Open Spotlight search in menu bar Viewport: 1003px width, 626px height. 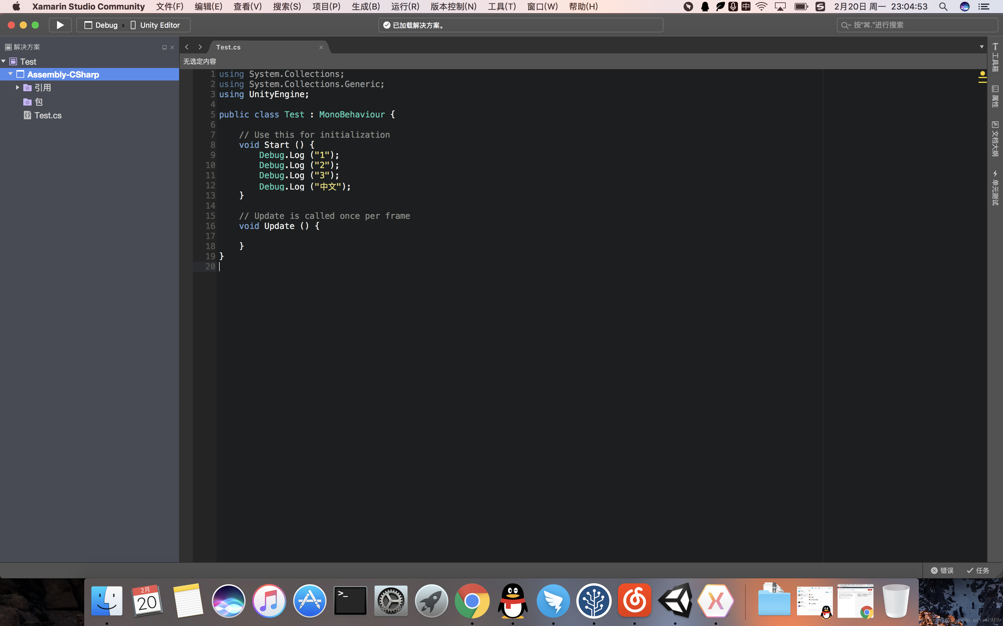(x=943, y=7)
